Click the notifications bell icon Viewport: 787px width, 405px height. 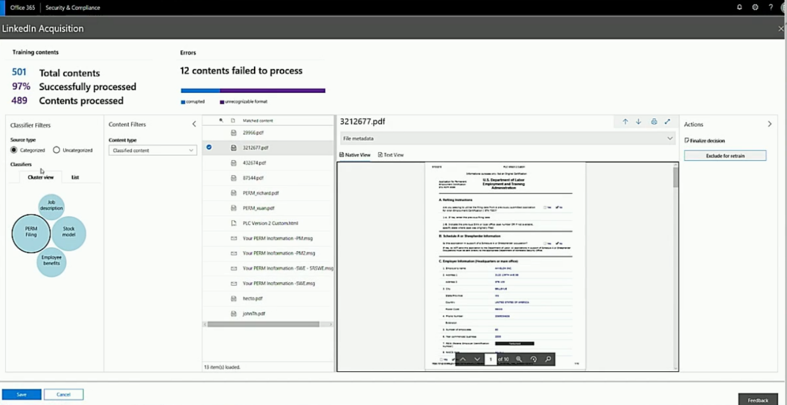740,7
